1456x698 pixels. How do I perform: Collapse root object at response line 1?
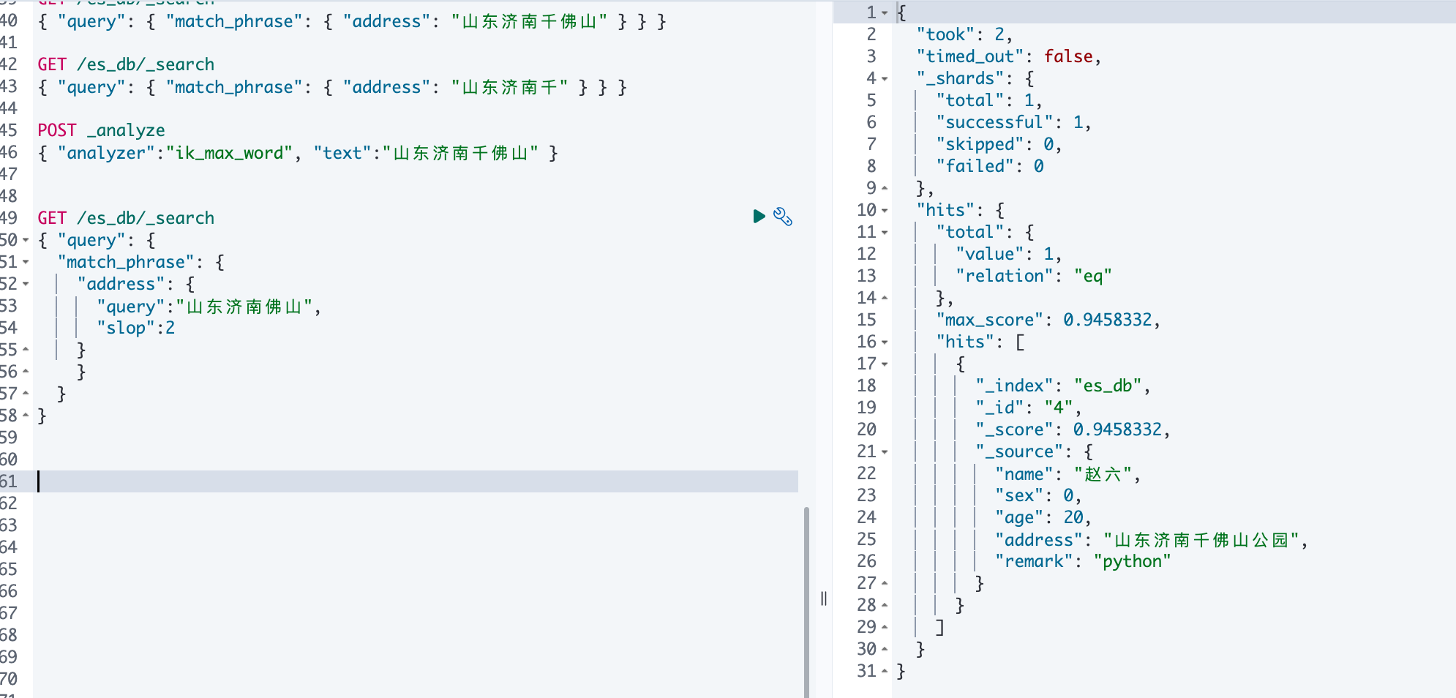pos(885,12)
